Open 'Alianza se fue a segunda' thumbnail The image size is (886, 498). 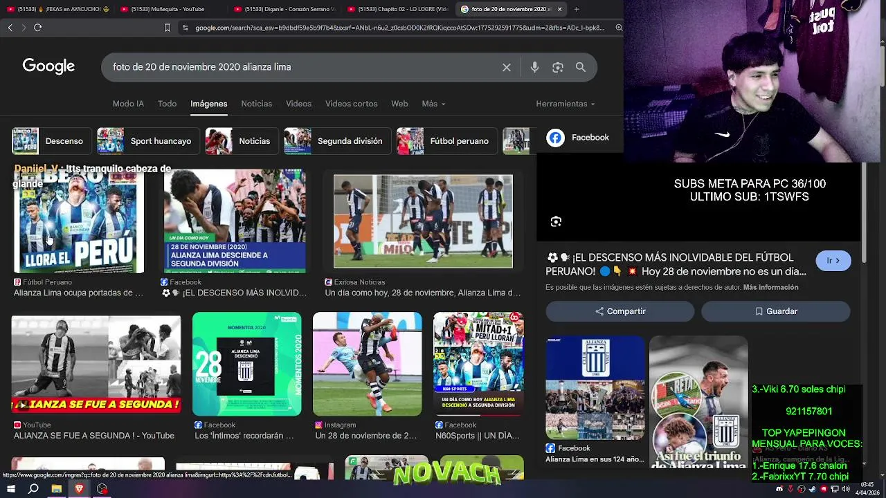click(96, 365)
